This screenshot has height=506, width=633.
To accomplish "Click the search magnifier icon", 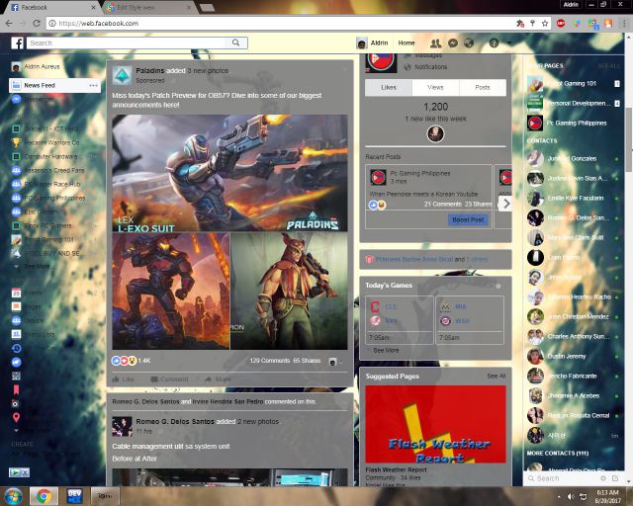I will [x=236, y=42].
